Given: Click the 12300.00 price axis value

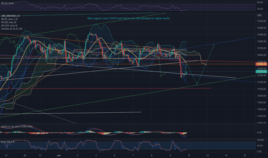Looking at the screenshot, I should (261, 75).
